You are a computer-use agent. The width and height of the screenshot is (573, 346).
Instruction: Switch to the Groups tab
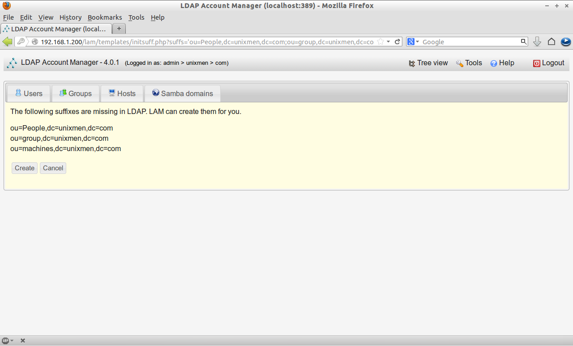coord(75,93)
